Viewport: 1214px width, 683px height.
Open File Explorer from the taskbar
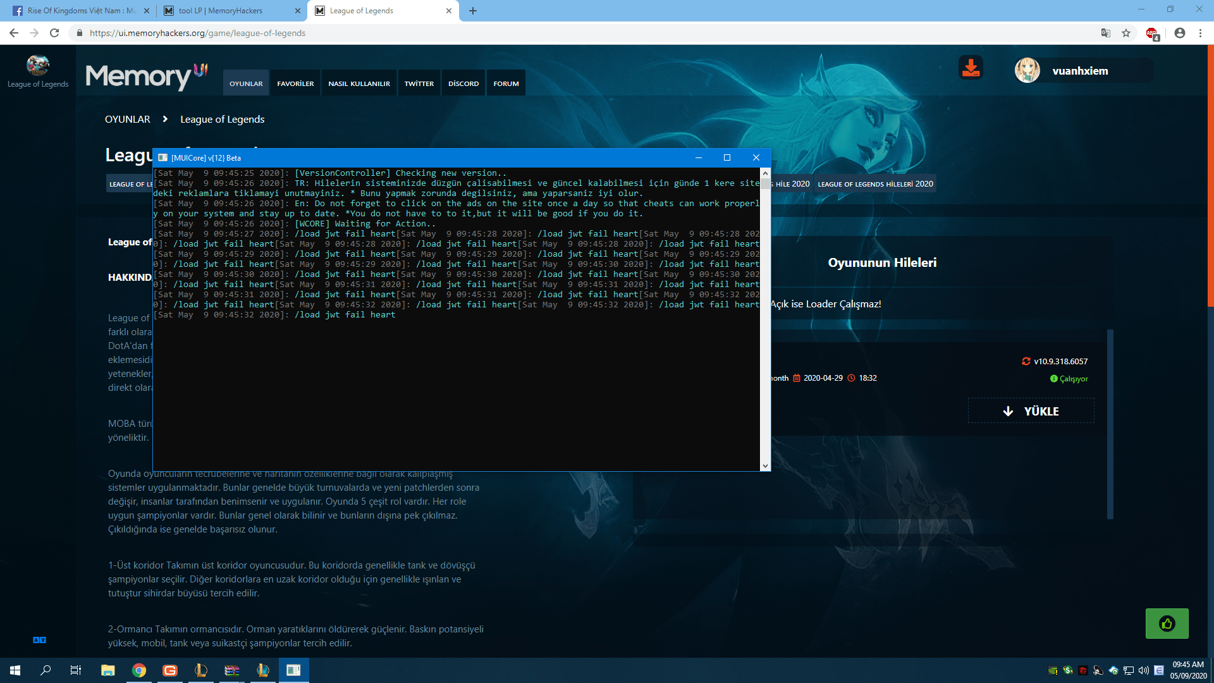coord(108,670)
